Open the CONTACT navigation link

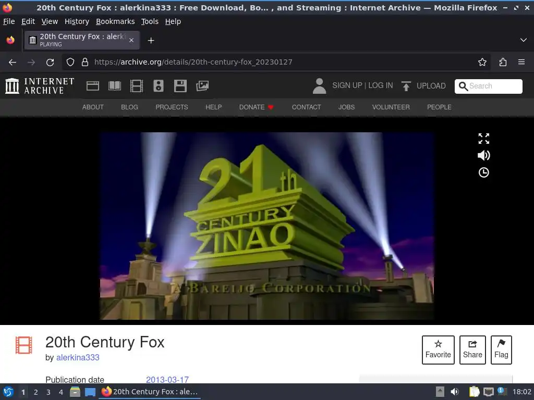coord(306,107)
